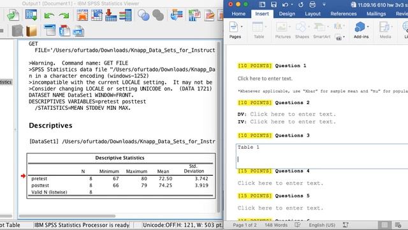Click the Recall recent dialogs icon in SPSS
408x230 pixels.
tap(31, 15)
